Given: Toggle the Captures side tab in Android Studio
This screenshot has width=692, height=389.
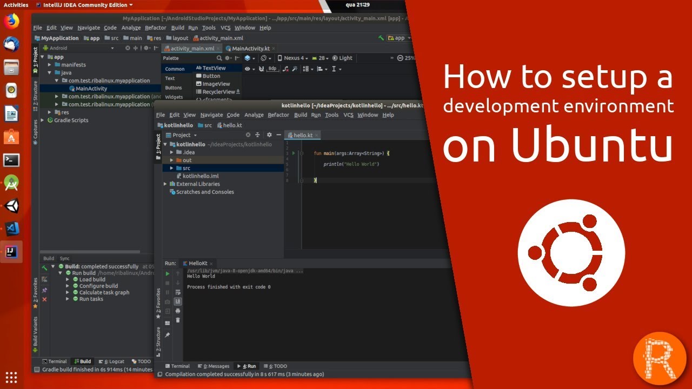Looking at the screenshot, I should point(36,132).
